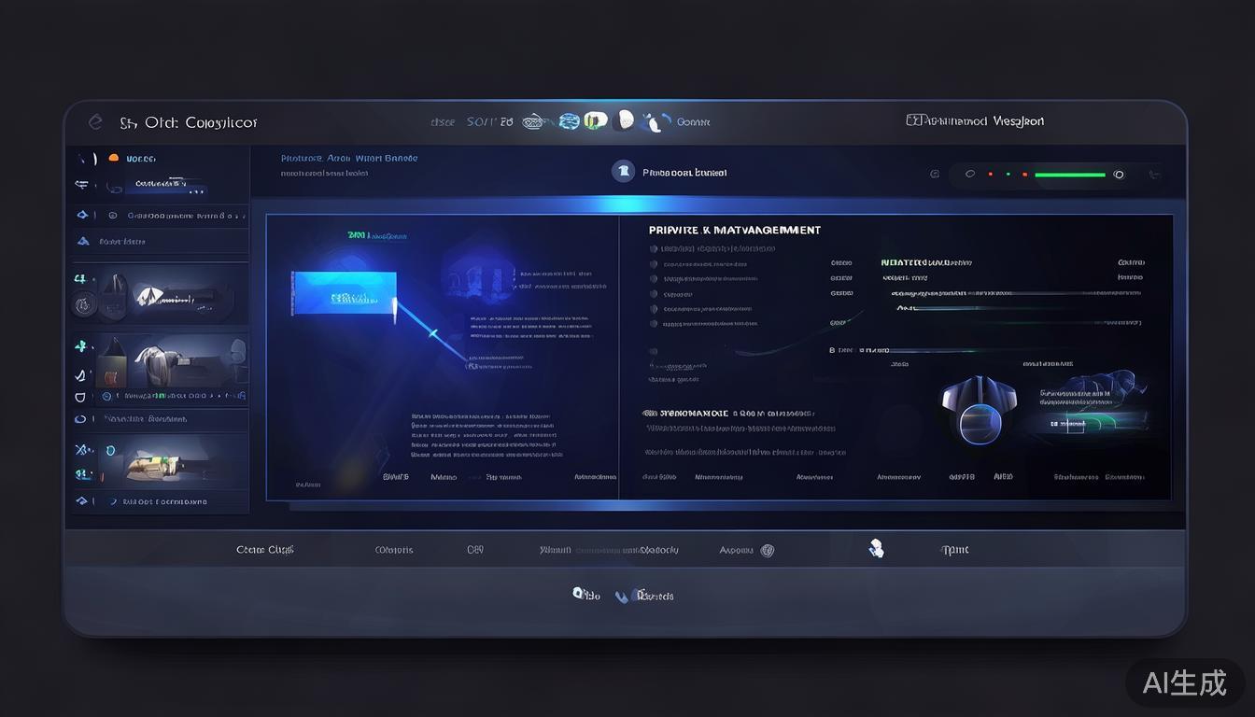1255x717 pixels.
Task: Expand the triangle-marked sidebar row
Action: point(83,241)
